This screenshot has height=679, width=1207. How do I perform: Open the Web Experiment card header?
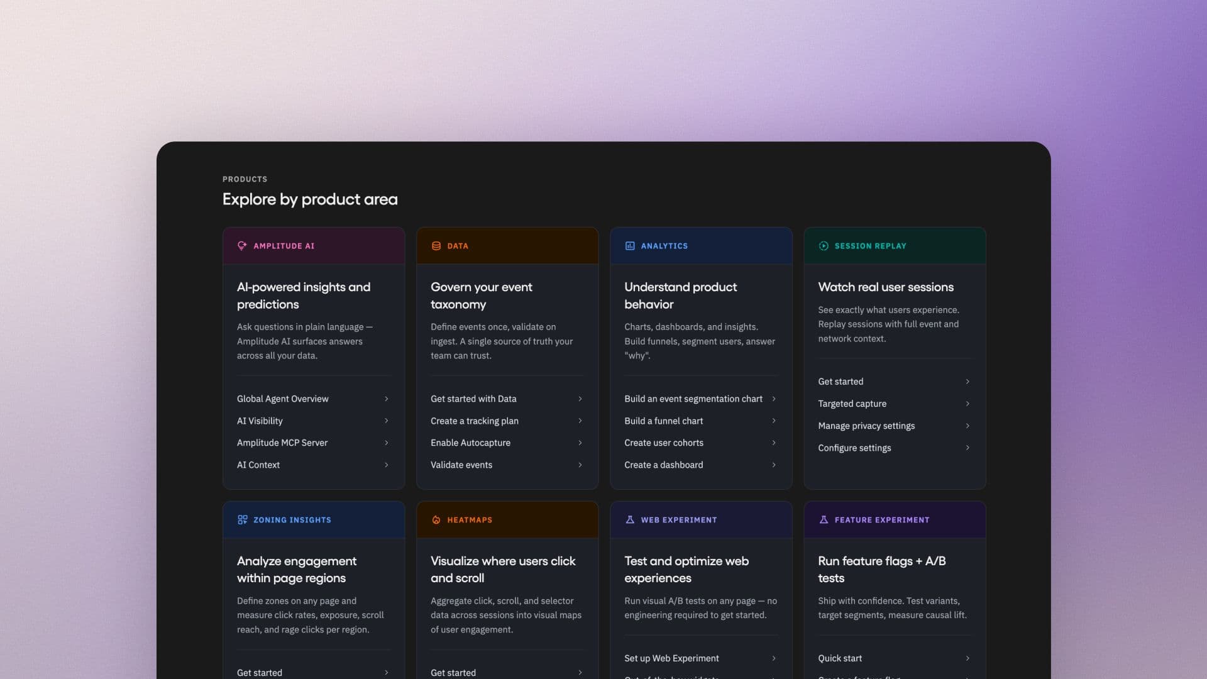click(x=701, y=520)
